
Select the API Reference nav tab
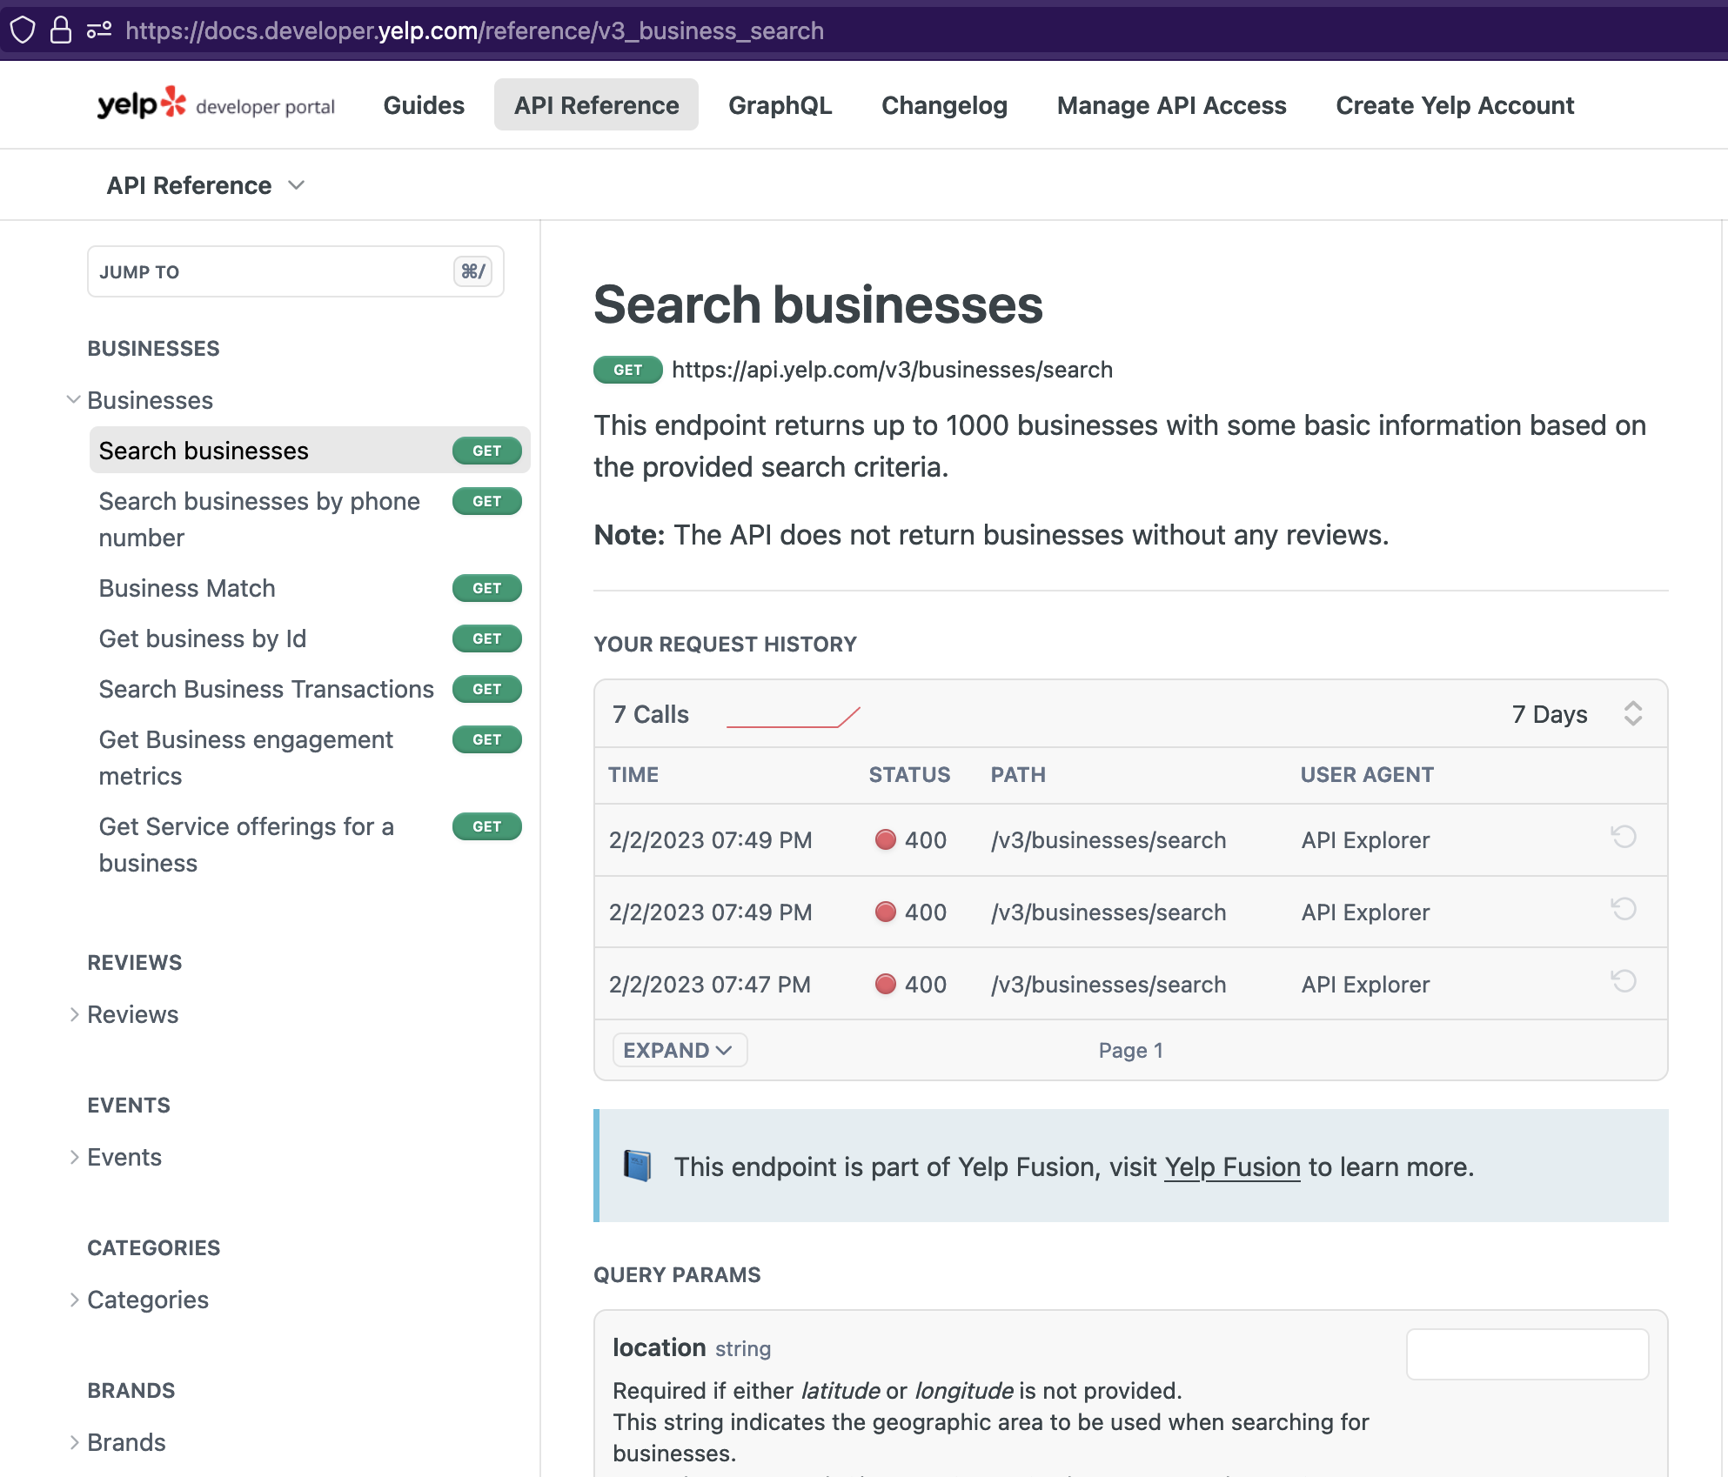596,105
